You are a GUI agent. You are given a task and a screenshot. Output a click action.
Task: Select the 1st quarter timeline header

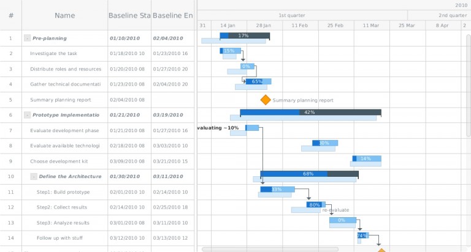[291, 15]
